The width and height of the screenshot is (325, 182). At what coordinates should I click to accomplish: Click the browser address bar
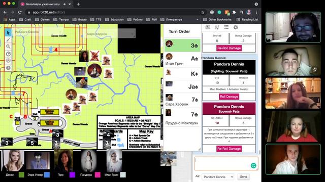pyautogui.click(x=116, y=12)
